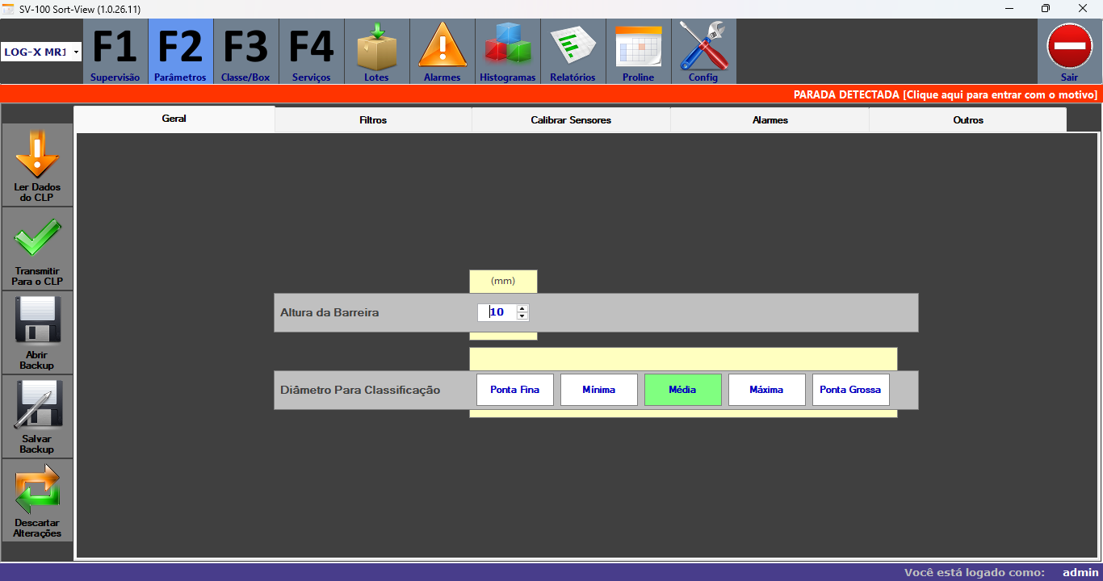Select Ponta Grossa diameter option

(851, 390)
